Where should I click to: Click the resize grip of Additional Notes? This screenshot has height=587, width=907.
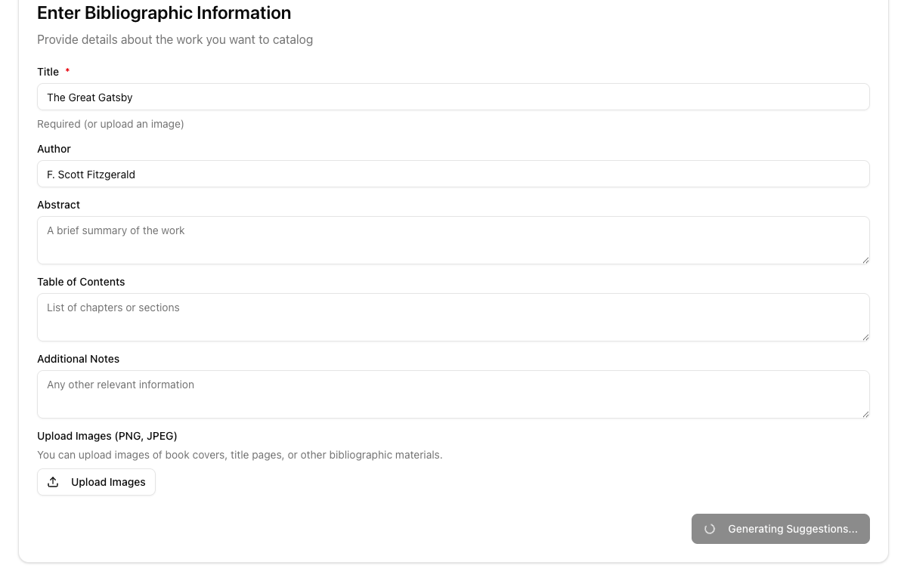pos(865,413)
